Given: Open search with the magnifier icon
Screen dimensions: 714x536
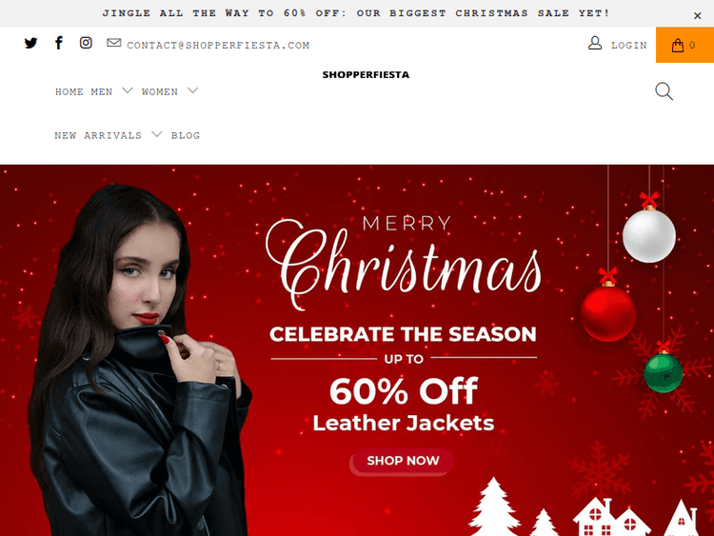Looking at the screenshot, I should click(664, 91).
